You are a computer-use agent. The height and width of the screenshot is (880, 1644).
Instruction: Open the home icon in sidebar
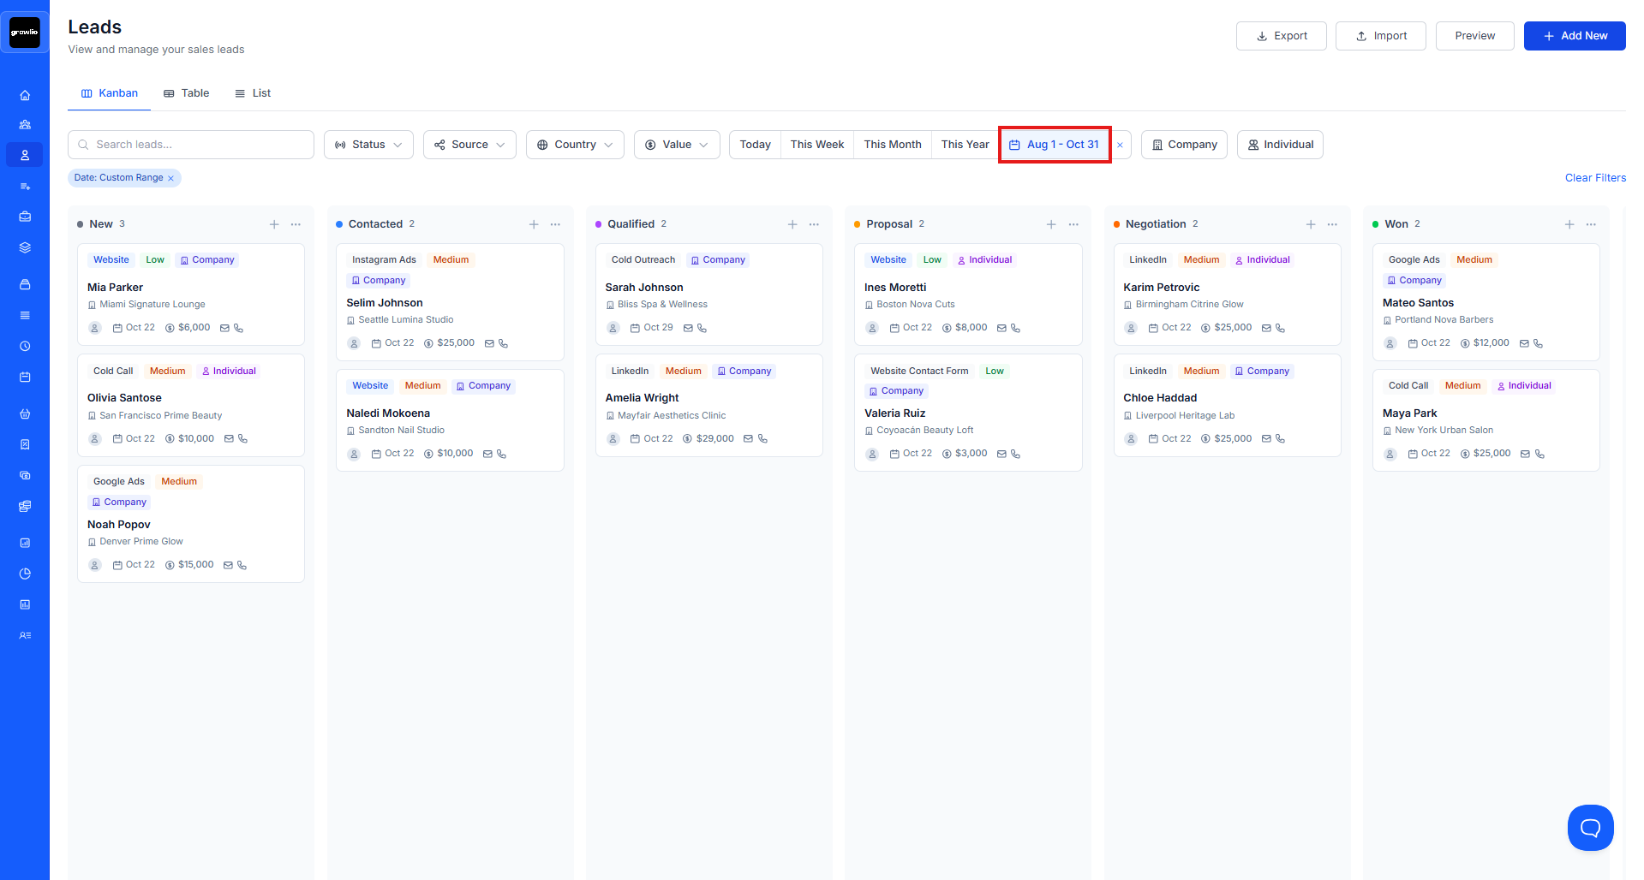tap(25, 95)
